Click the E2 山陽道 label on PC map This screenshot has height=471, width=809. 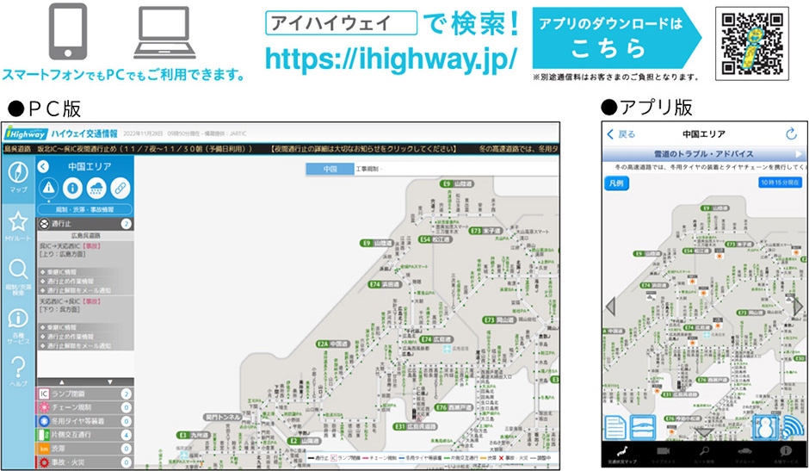pyautogui.click(x=305, y=441)
